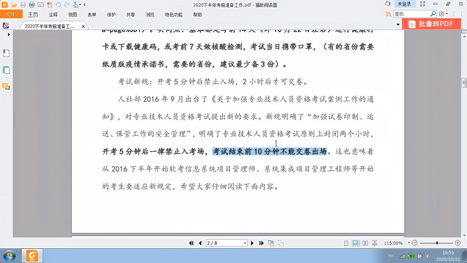This screenshot has width=467, height=263.
Task: Click the Save icon in quick access toolbar
Action: (x=22, y=4)
